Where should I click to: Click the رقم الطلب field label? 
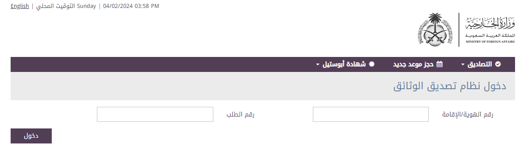click(240, 115)
